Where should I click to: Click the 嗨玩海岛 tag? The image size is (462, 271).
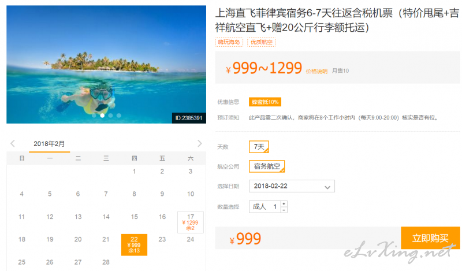pyautogui.click(x=229, y=42)
